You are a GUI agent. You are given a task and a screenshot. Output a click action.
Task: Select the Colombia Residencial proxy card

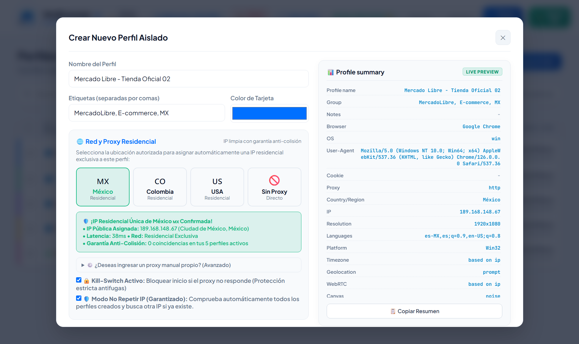tap(160, 187)
